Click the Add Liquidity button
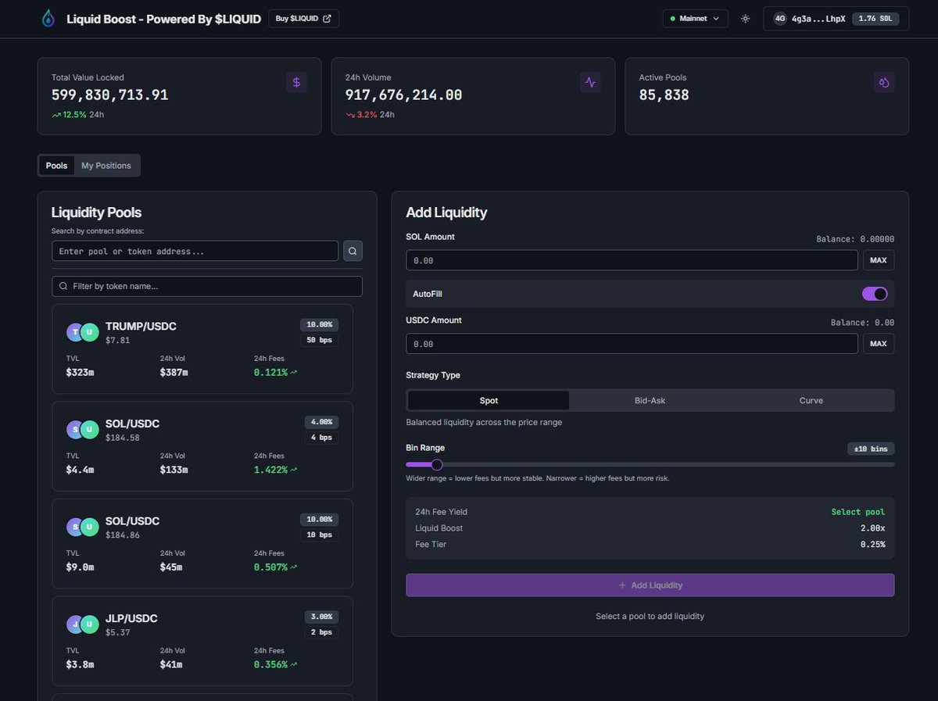This screenshot has width=938, height=701. [650, 585]
